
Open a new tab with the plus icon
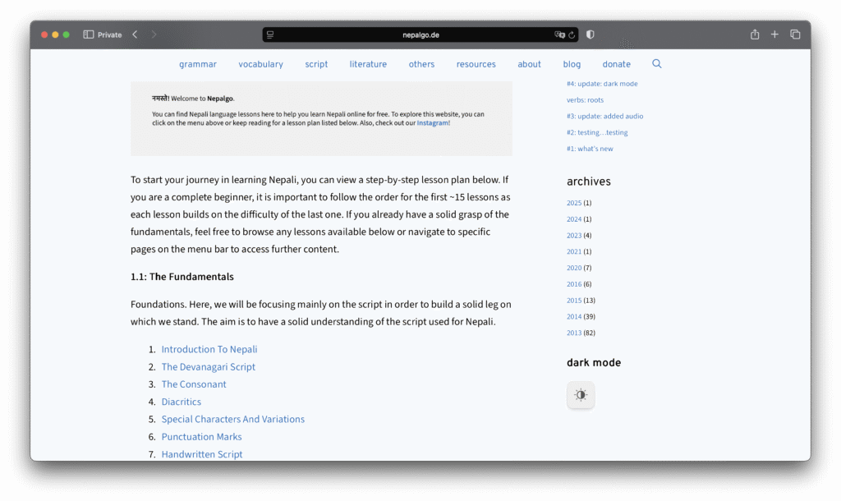(x=774, y=34)
